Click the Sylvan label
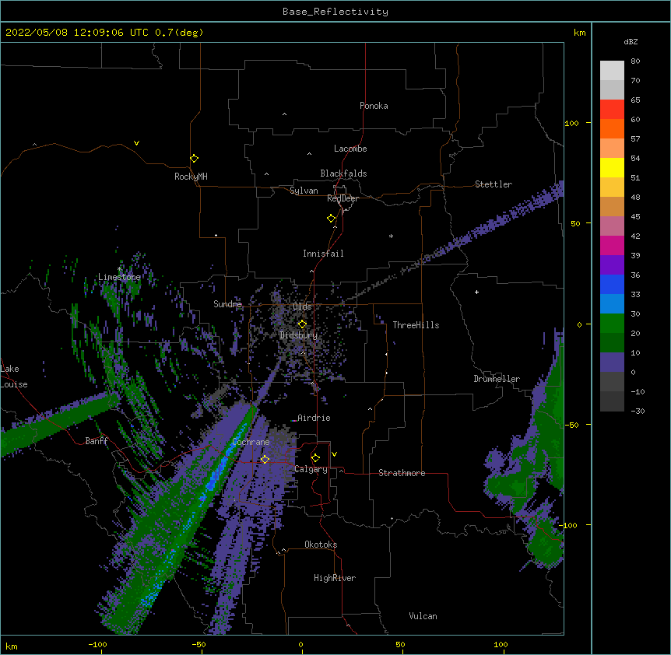671x655 pixels. pos(304,191)
